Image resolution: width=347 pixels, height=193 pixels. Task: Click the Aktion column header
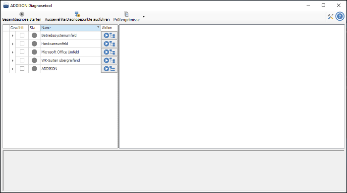[x=110, y=28]
